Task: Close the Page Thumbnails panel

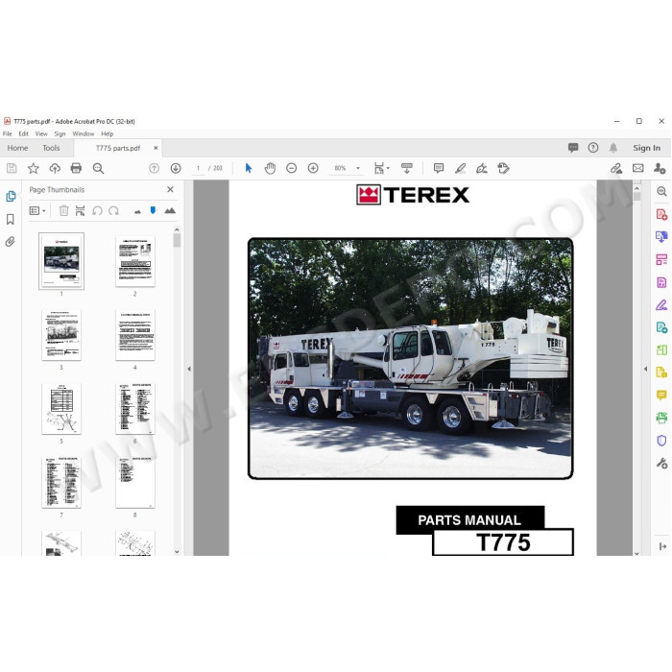Action: (170, 189)
